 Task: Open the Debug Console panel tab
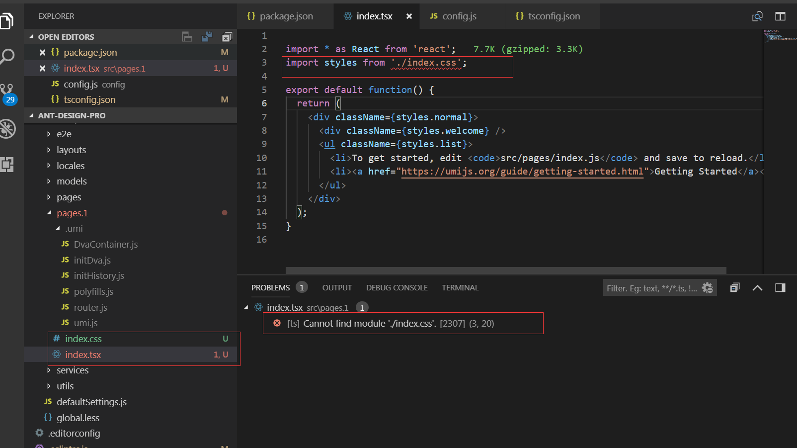click(397, 287)
